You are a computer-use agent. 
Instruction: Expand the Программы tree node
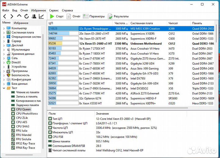click(4, 71)
